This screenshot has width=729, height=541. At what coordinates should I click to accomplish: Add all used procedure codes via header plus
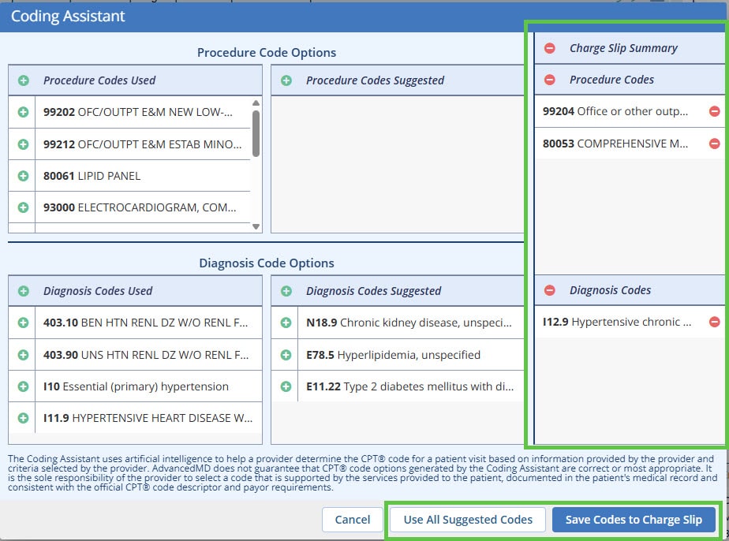coord(23,80)
